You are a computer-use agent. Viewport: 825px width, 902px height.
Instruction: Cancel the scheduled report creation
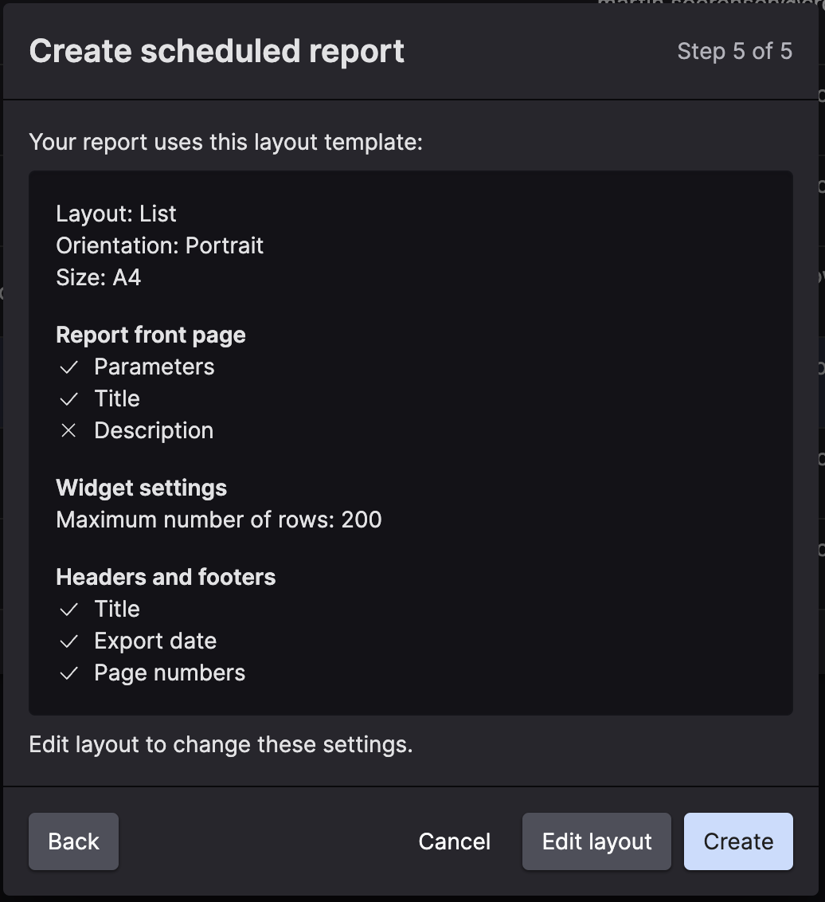click(454, 841)
